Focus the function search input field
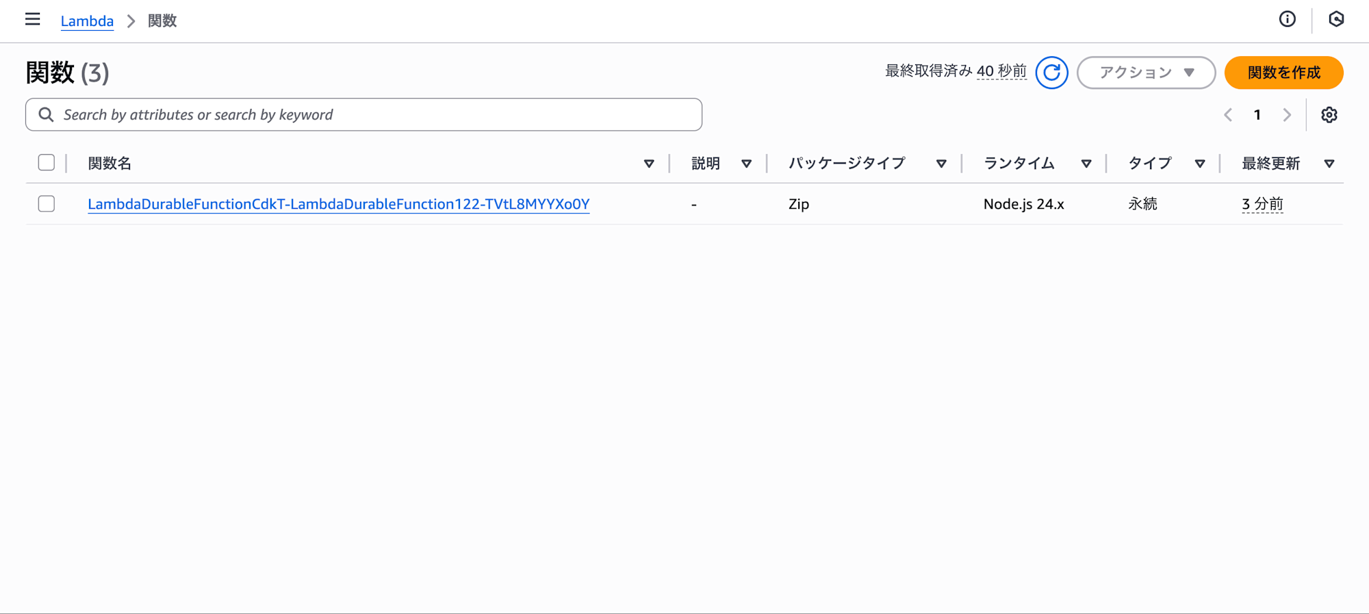Viewport: 1369px width, 614px height. tap(363, 115)
